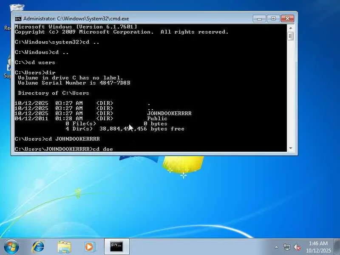The height and width of the screenshot is (255, 340).
Task: Click the muted volume speaker icon
Action: point(297,247)
